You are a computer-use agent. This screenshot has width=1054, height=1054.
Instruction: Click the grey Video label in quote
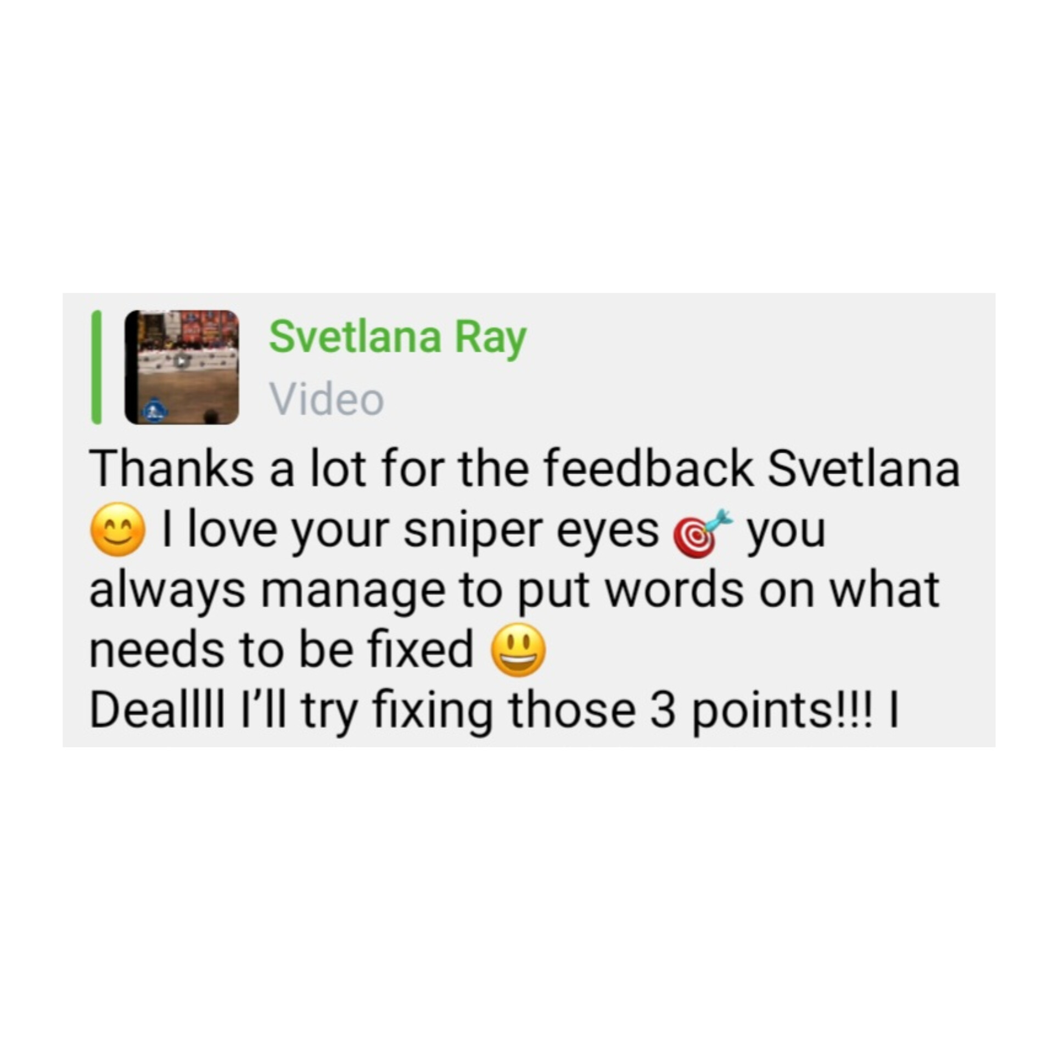coord(327,399)
